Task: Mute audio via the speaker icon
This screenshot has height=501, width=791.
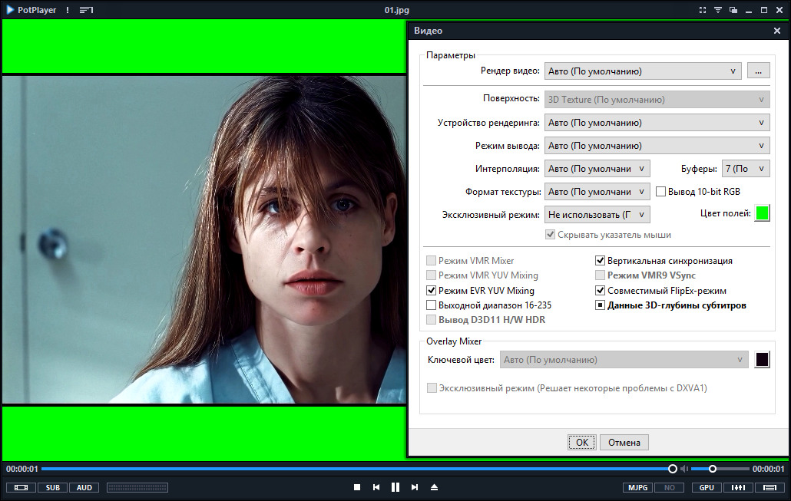Action: pos(684,469)
